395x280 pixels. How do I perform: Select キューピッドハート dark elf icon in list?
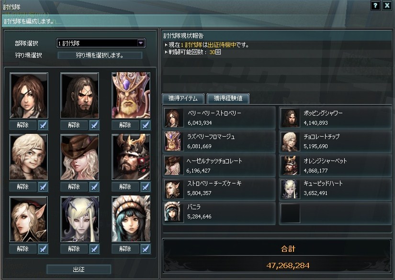pos(290,189)
